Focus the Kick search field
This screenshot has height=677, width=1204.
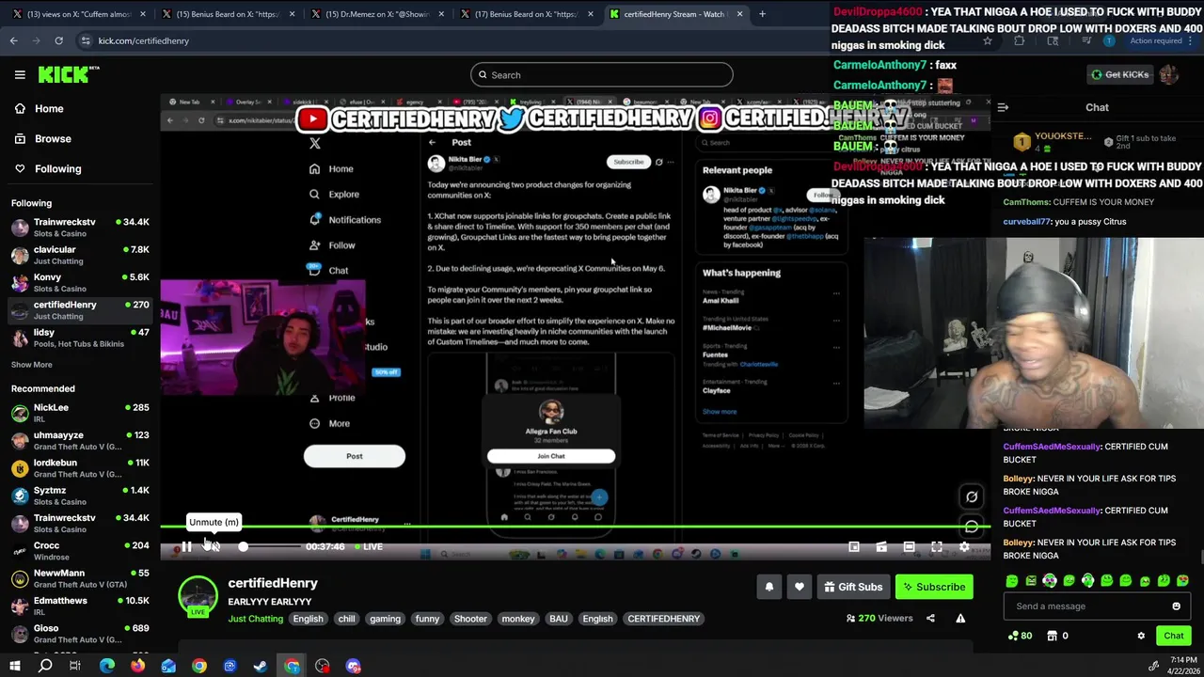tap(602, 75)
